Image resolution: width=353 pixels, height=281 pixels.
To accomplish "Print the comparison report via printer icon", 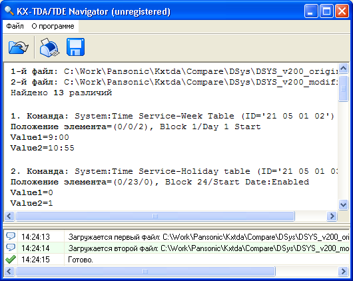I will (x=49, y=47).
